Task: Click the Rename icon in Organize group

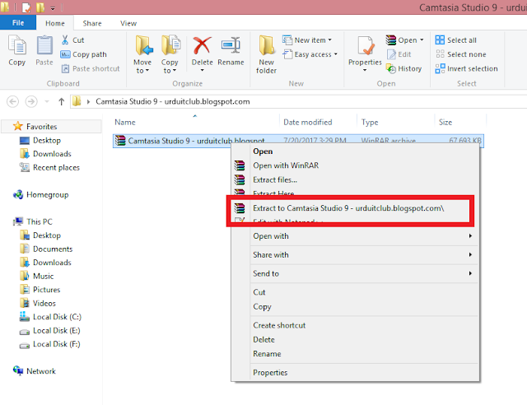Action: point(231,46)
